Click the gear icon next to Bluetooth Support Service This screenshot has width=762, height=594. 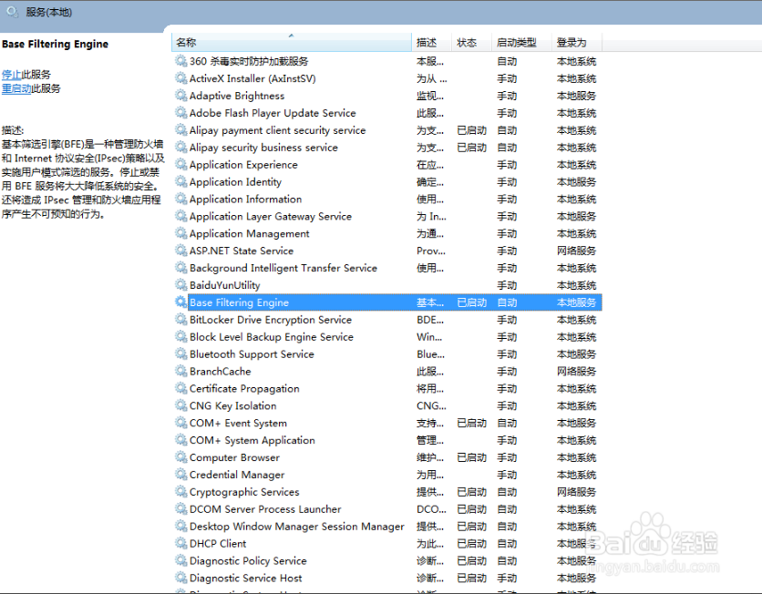[x=180, y=353]
